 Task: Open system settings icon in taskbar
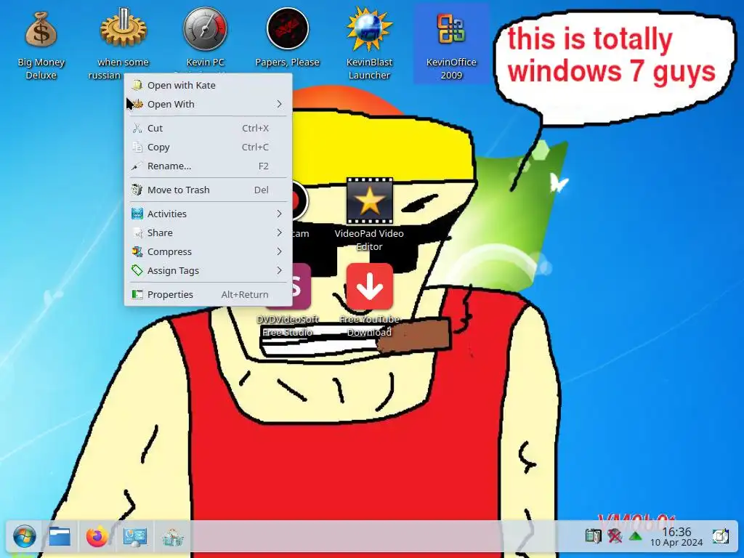click(x=134, y=537)
